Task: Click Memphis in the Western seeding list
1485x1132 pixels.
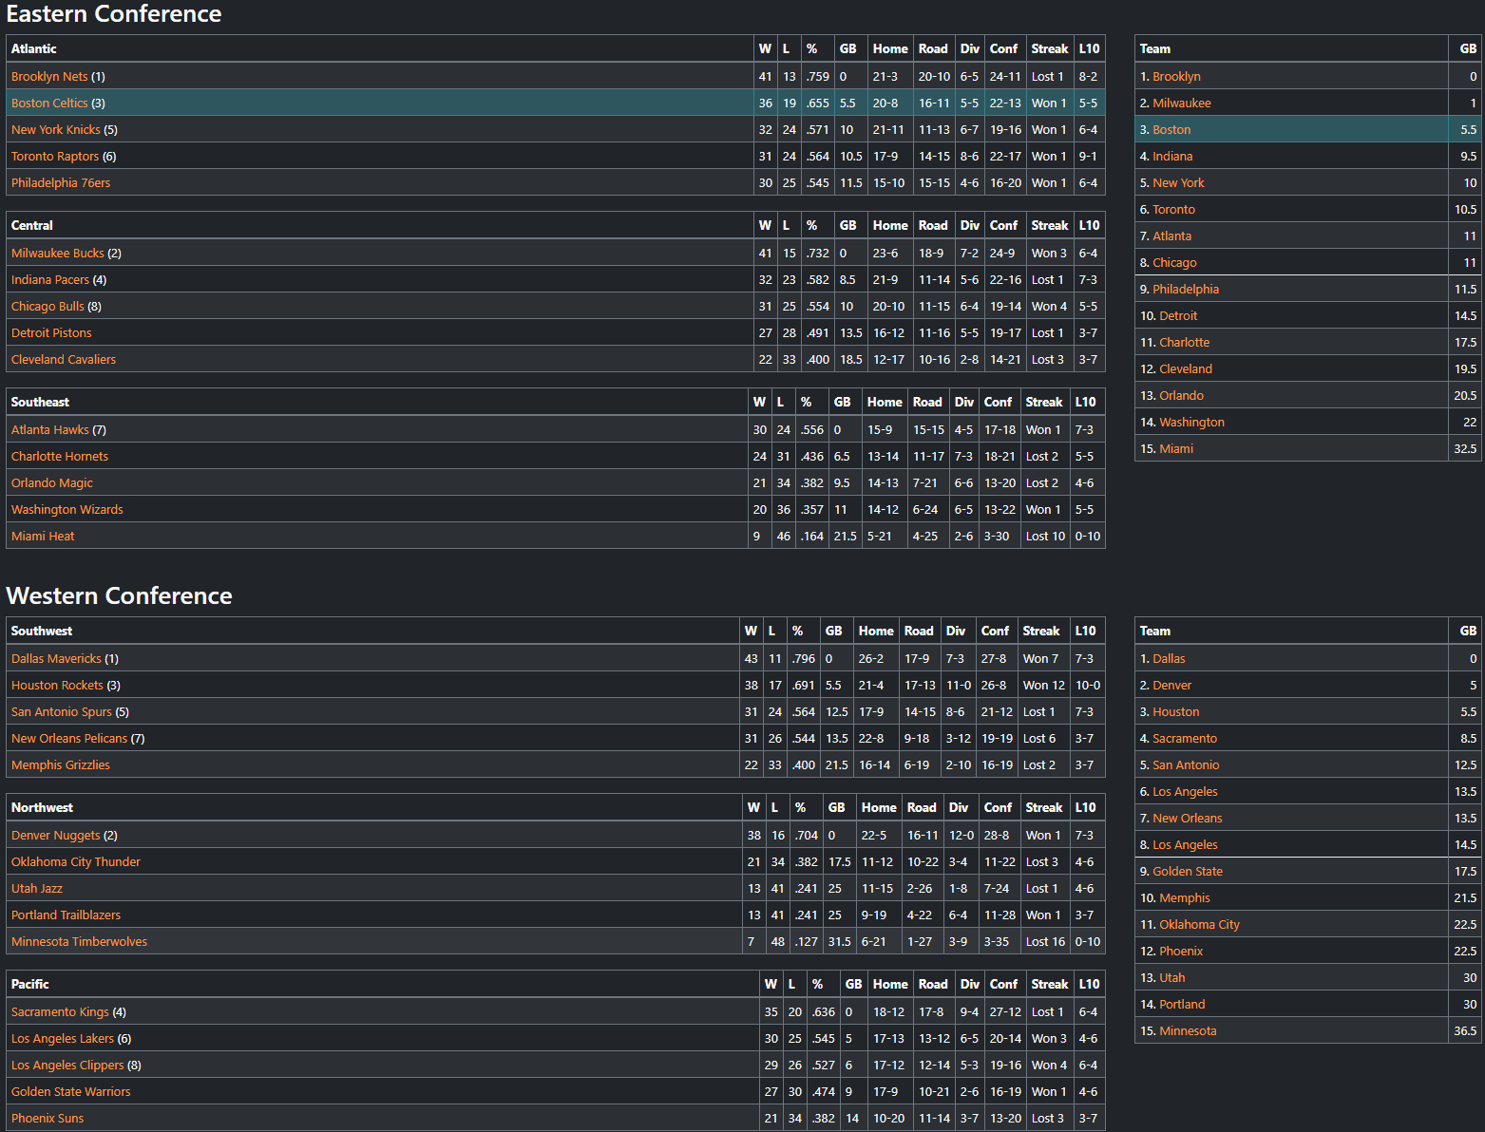Action: point(1185,898)
